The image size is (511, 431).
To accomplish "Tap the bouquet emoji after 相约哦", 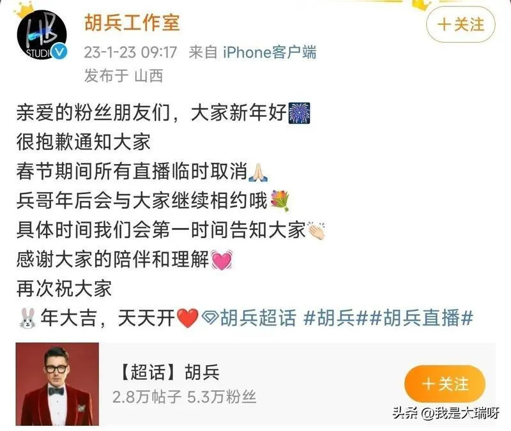I will click(x=280, y=200).
